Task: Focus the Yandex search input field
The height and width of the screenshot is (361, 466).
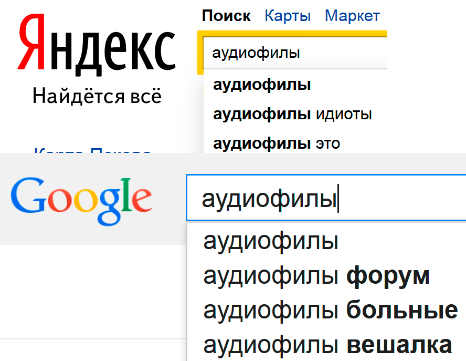Action: 294,53
